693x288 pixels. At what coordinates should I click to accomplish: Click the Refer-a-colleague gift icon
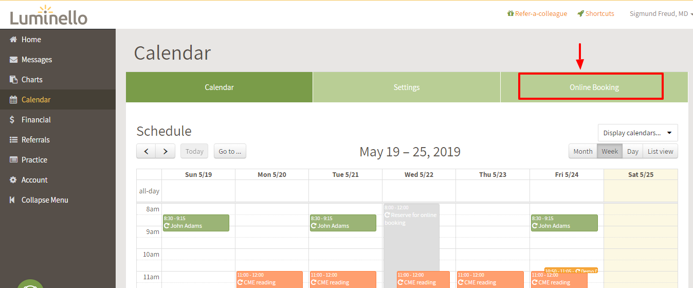click(510, 14)
